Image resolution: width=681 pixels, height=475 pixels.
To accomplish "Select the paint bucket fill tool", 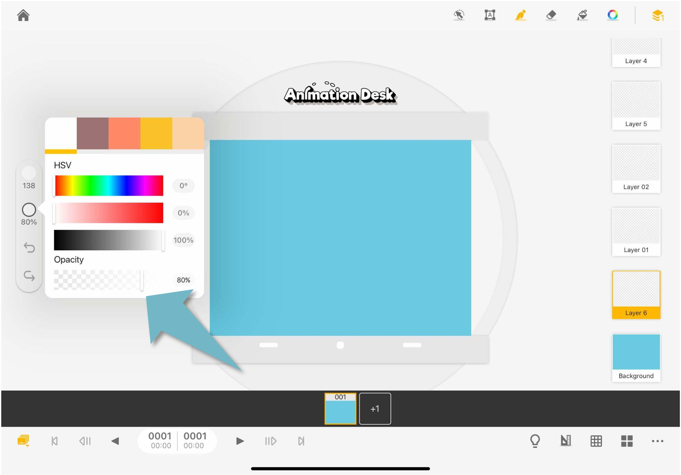I will click(582, 15).
